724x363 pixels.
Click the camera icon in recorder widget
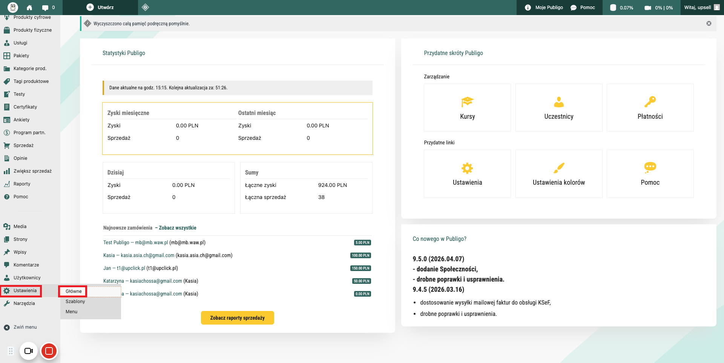[29, 351]
